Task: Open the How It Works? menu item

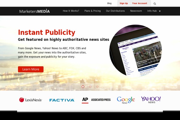Action: 71,11
